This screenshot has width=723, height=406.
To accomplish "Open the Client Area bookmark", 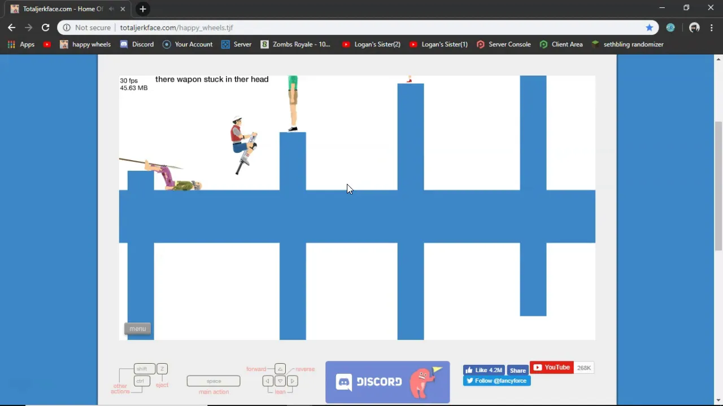I will (x=561, y=44).
